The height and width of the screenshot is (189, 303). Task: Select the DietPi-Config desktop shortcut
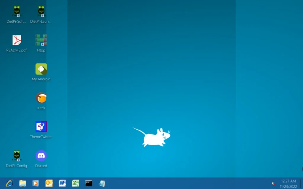coord(17,156)
